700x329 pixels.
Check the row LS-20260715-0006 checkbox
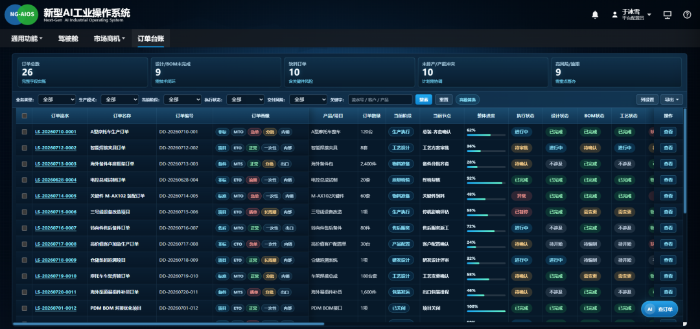coord(25,212)
